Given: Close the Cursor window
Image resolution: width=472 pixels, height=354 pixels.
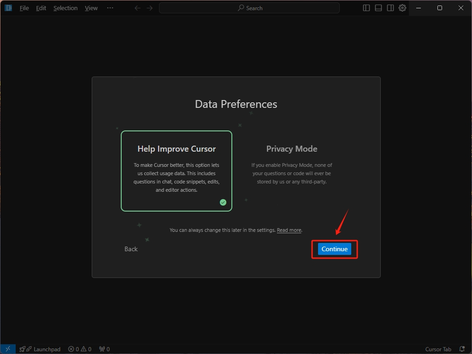Looking at the screenshot, I should click(460, 8).
